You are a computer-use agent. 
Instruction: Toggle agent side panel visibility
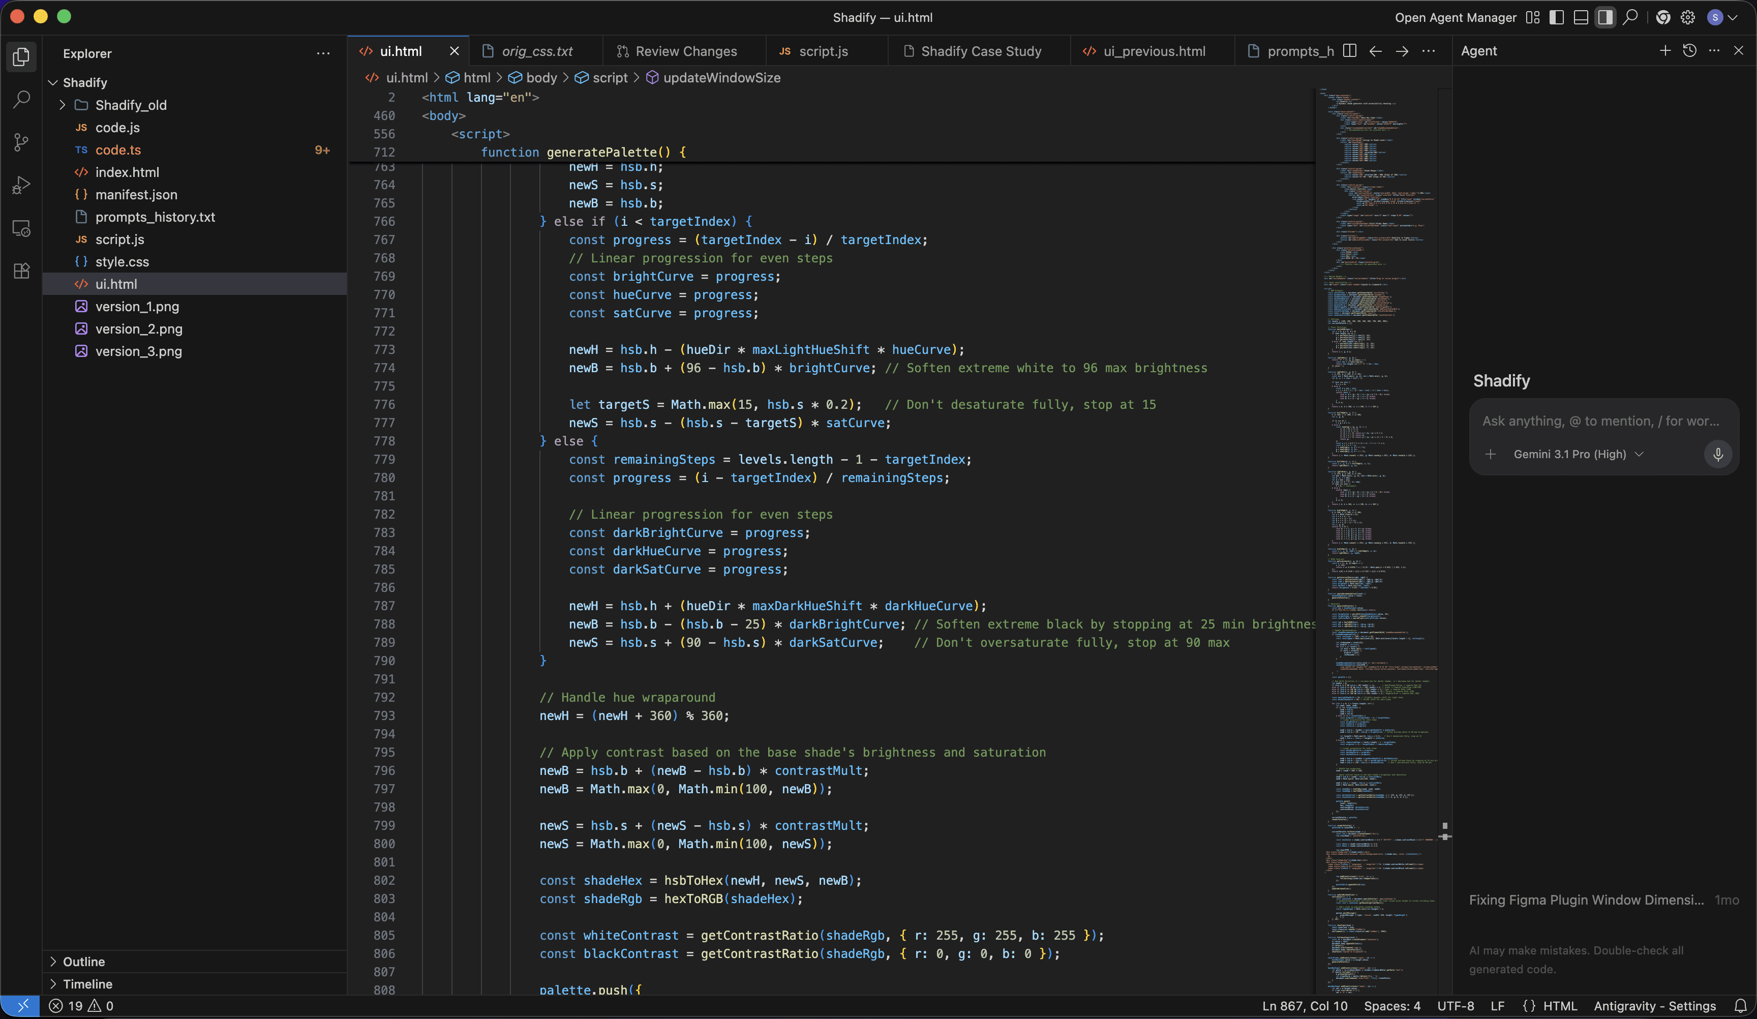[x=1605, y=17]
